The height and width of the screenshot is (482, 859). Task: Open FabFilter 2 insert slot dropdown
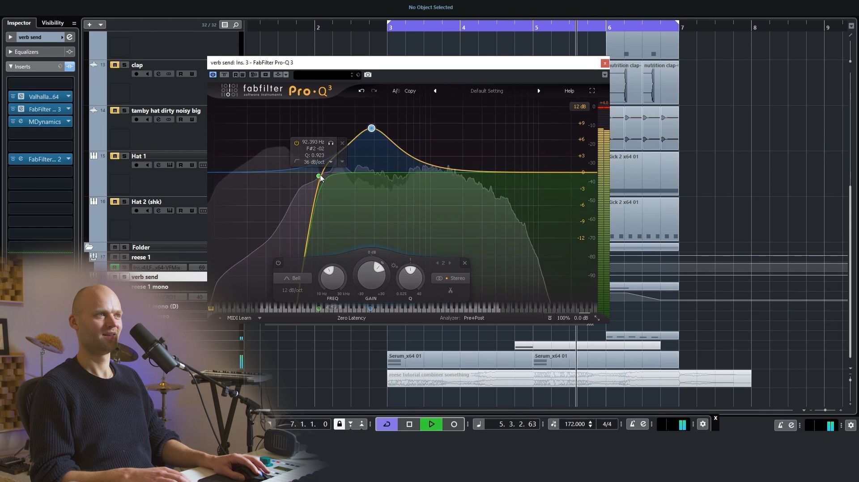click(68, 159)
